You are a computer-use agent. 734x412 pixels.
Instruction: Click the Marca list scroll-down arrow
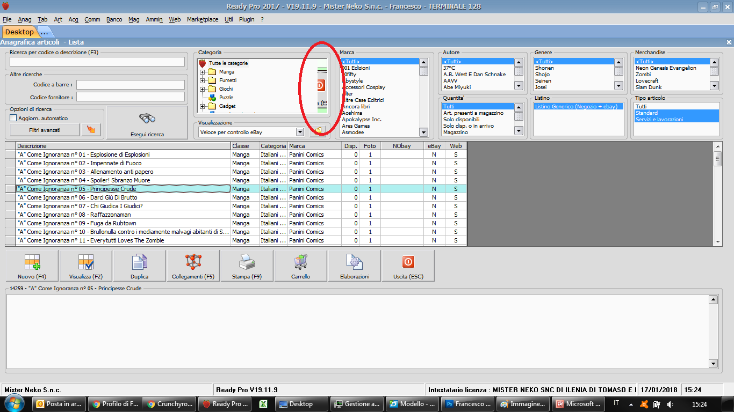423,133
